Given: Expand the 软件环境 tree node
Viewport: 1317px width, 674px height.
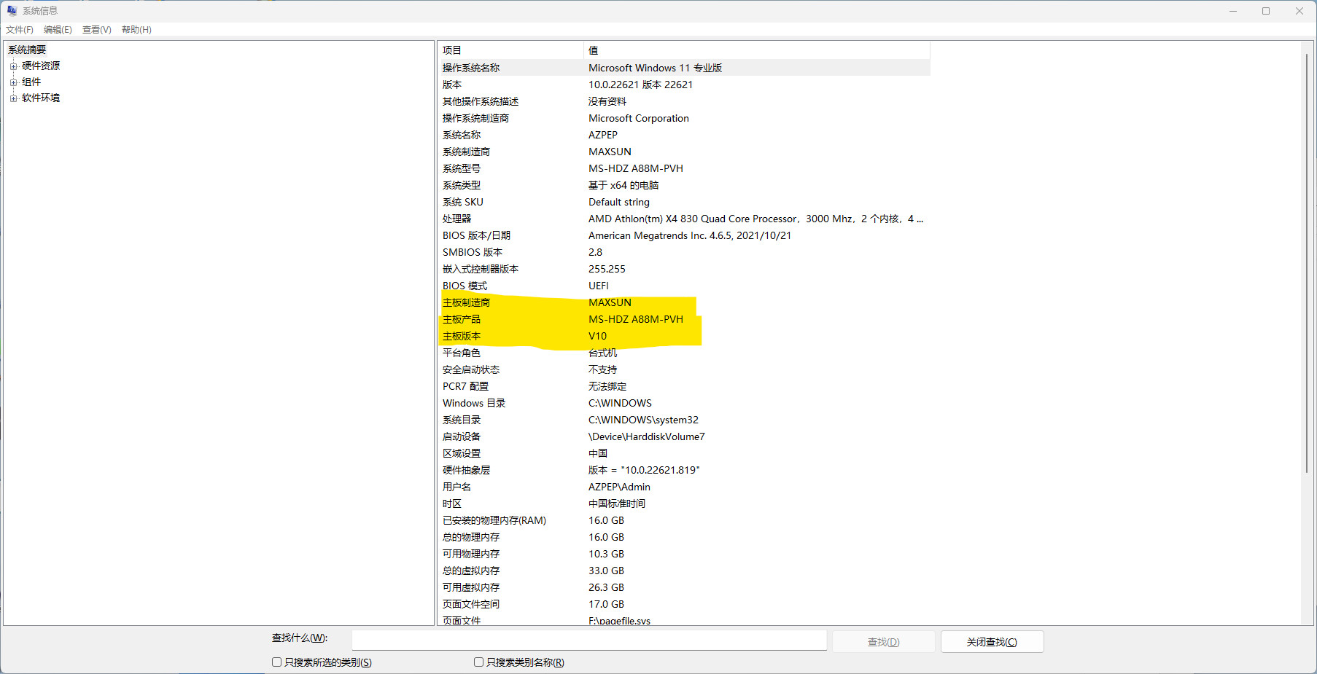Looking at the screenshot, I should 13,98.
